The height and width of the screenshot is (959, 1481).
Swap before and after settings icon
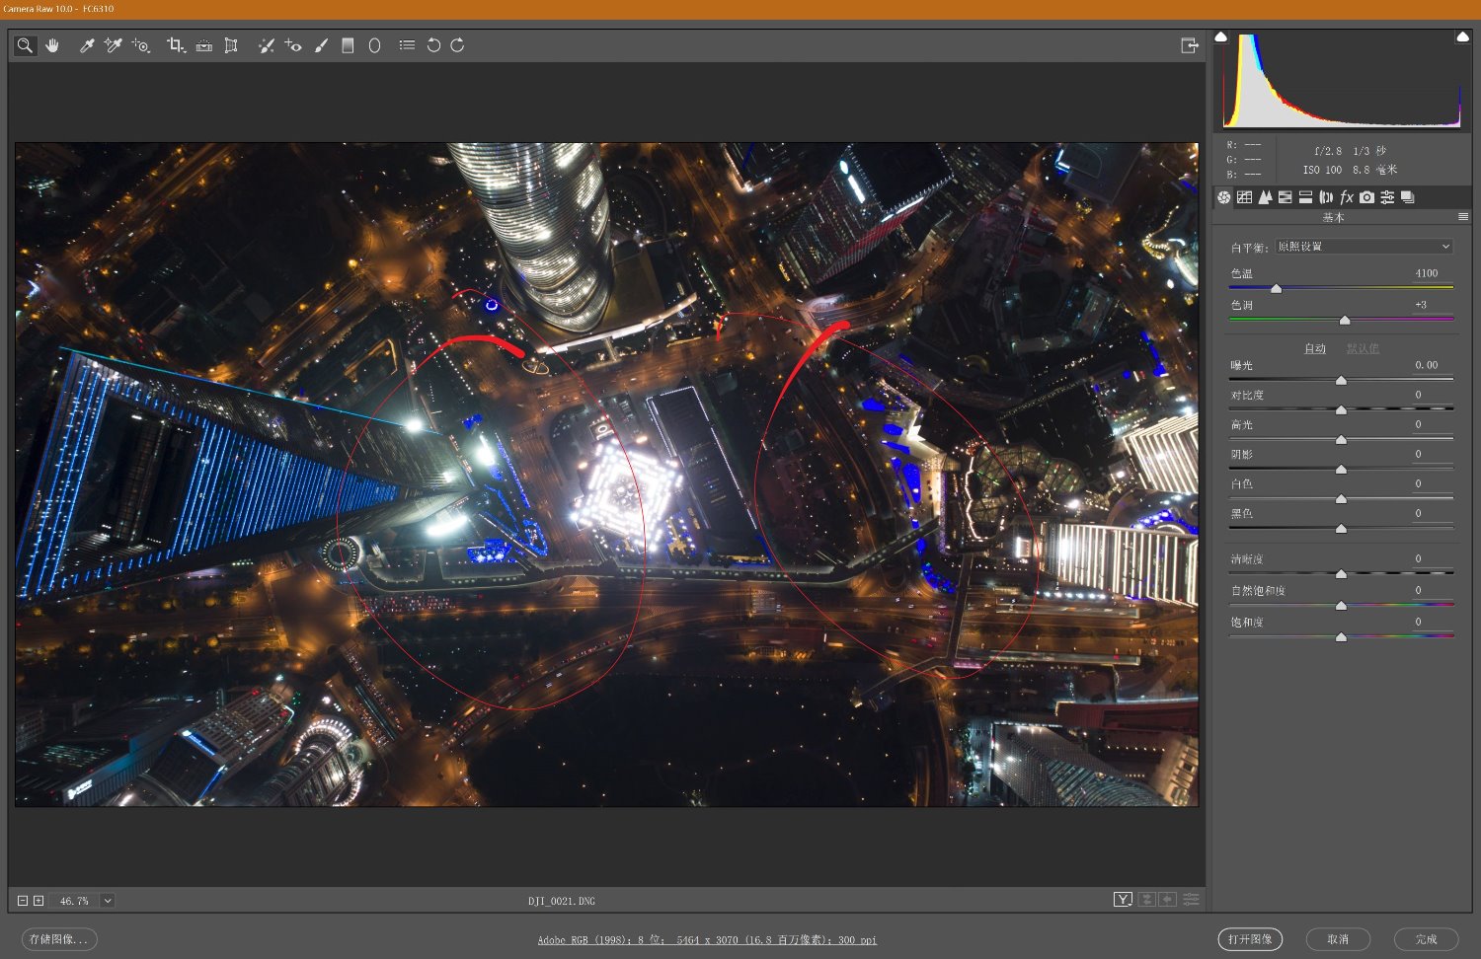pos(1147,899)
